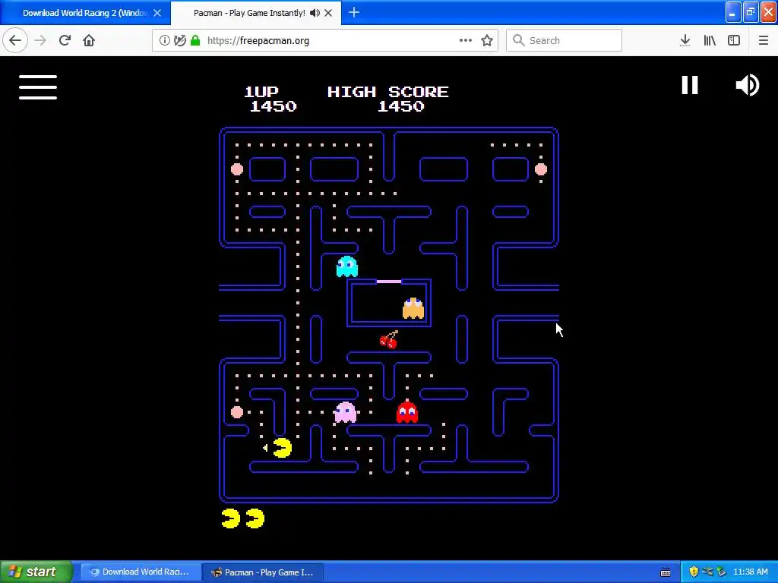Click the second remaining life icon
The image size is (778, 583).
255,518
